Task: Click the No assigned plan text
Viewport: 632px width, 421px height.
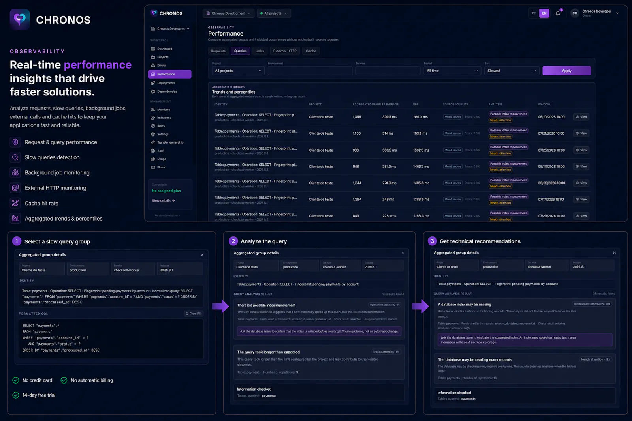Action: coord(166,191)
